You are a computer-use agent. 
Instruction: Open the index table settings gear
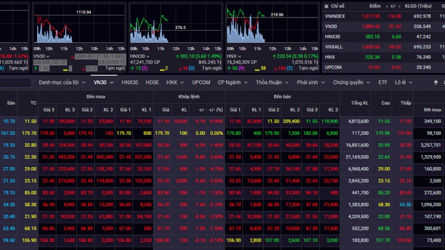pyautogui.click(x=326, y=7)
